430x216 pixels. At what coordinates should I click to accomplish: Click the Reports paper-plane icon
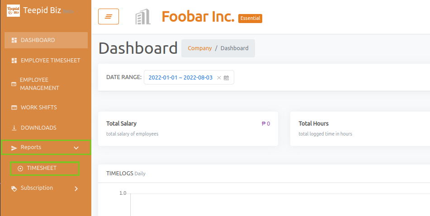click(14, 148)
